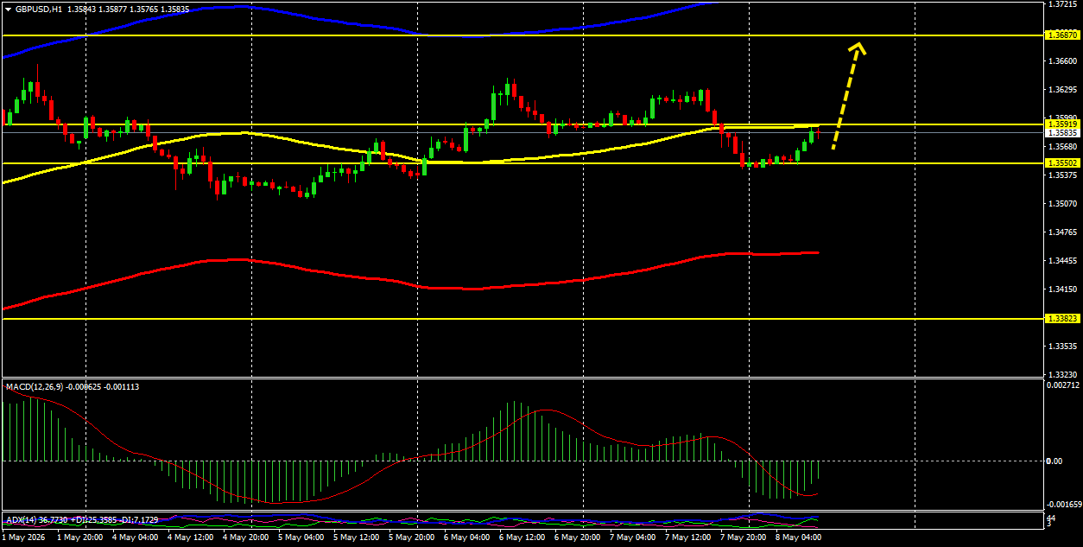Screen dimensions: 1083x547
Task: Click the 1.36600 value on price axis
Action: 1061,60
